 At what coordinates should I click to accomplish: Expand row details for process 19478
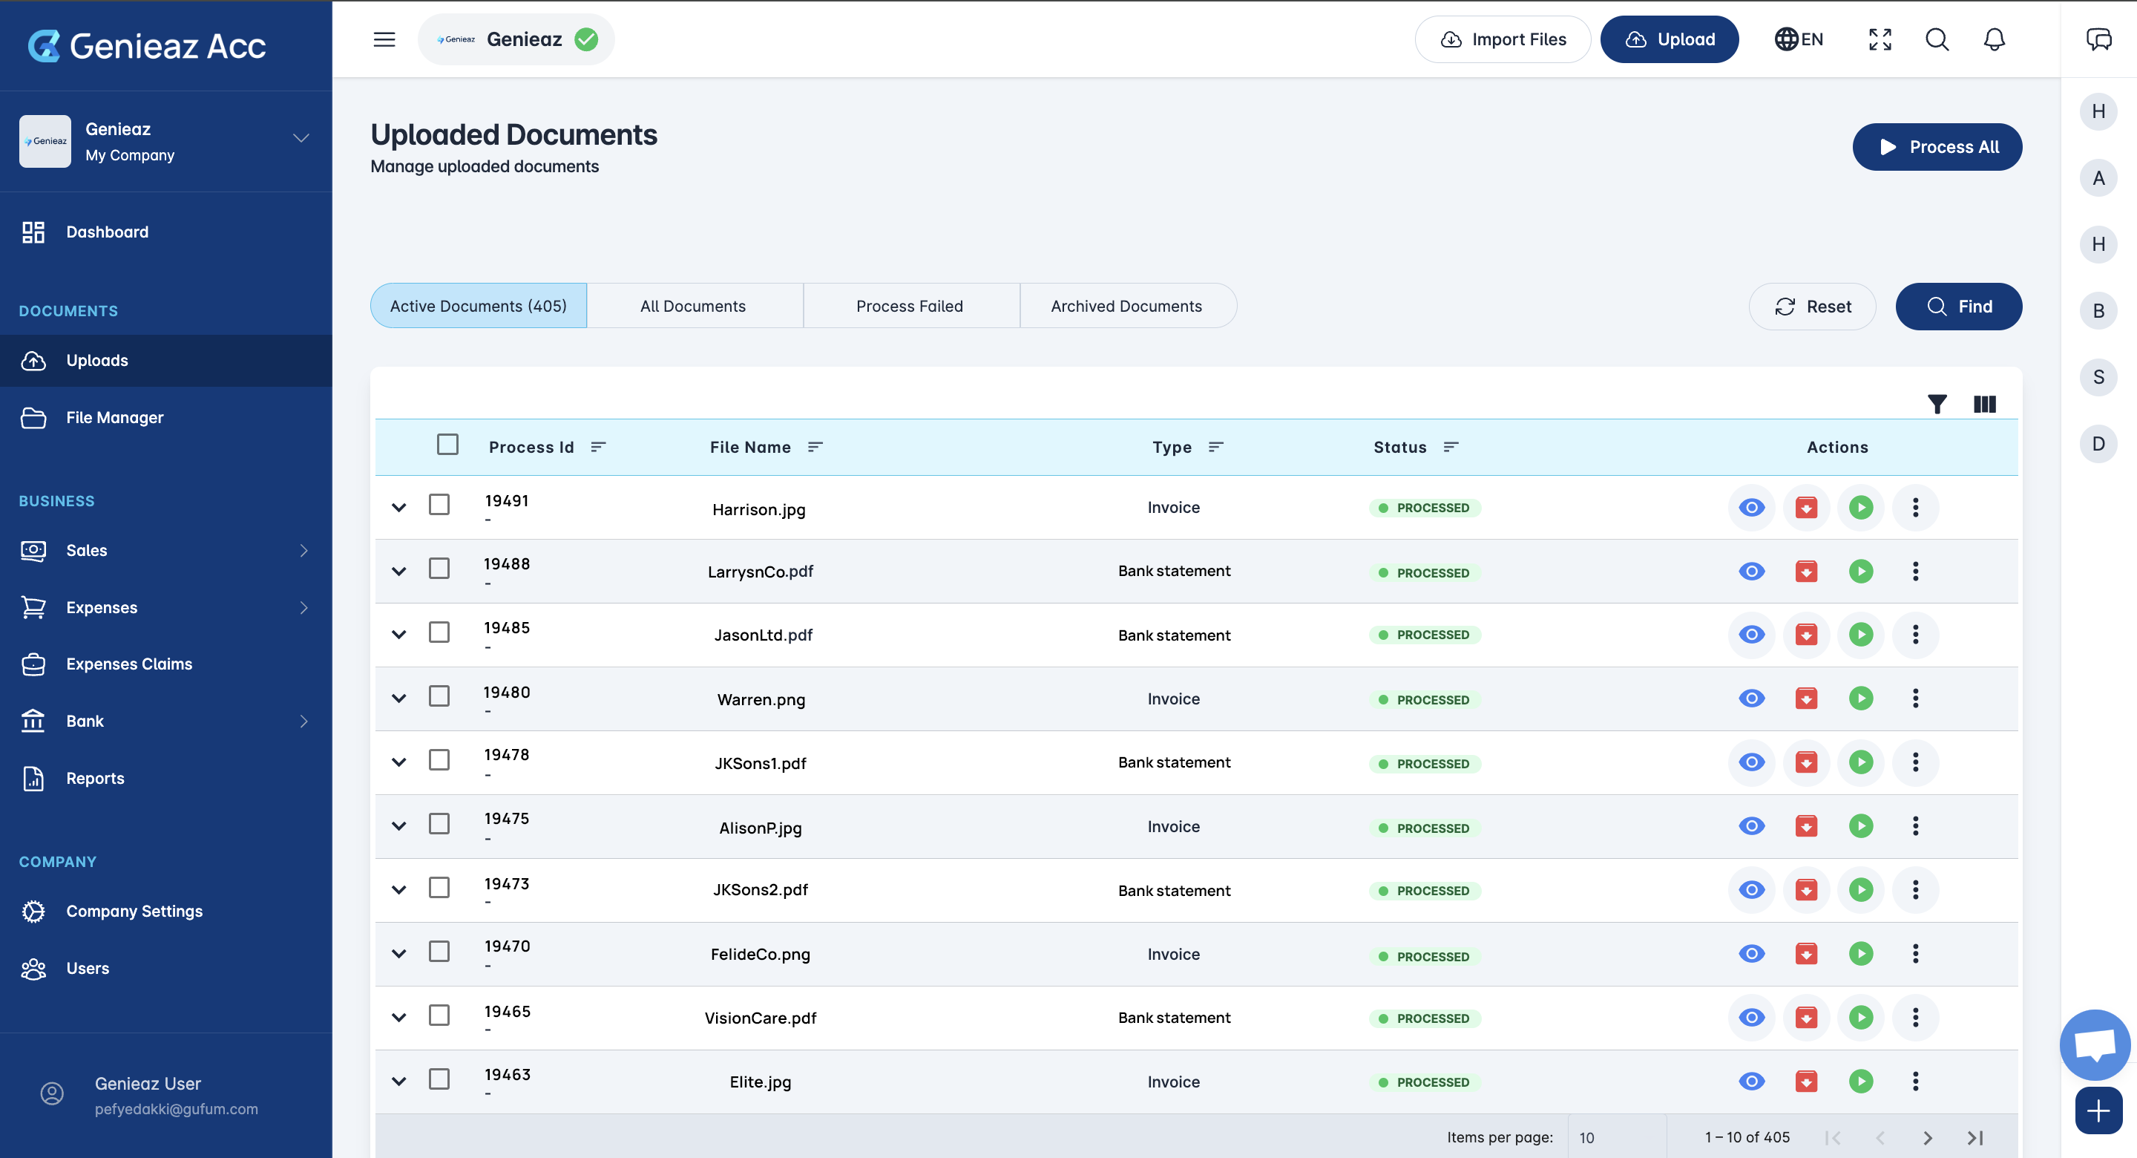click(399, 762)
